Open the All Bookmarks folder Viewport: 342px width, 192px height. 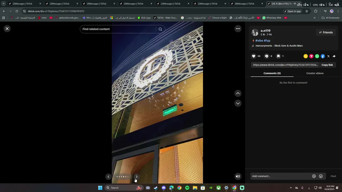tap(331, 18)
